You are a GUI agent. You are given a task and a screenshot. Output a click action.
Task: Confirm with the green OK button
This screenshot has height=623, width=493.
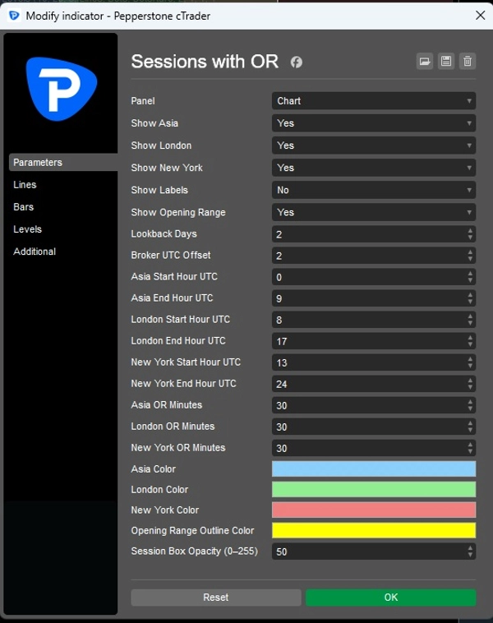point(390,598)
